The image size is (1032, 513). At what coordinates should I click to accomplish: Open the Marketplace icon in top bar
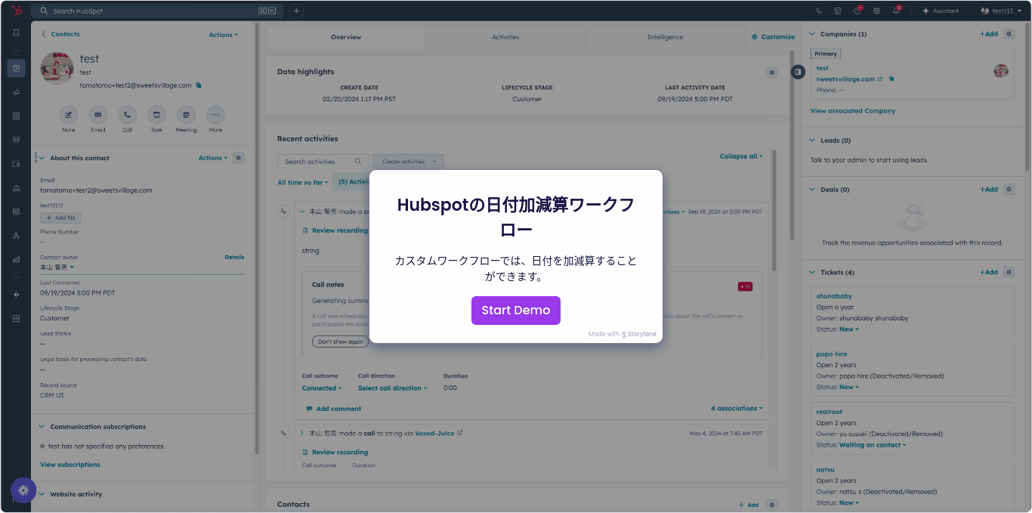(838, 11)
